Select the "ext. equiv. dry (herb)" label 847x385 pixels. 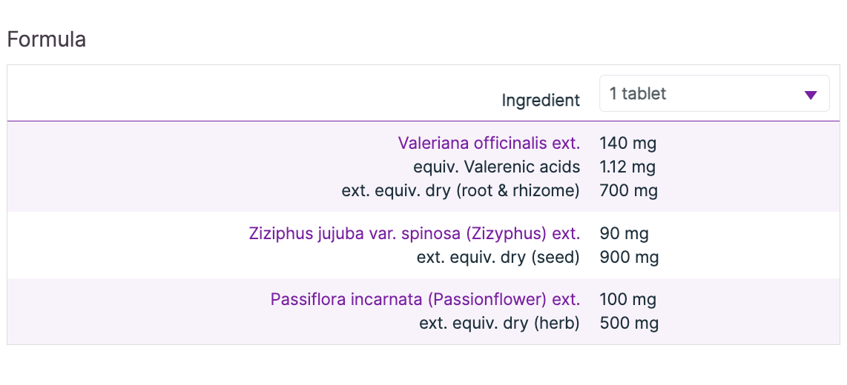(499, 324)
